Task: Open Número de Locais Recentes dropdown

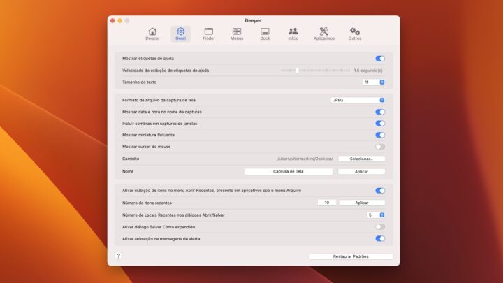Action: pos(375,215)
